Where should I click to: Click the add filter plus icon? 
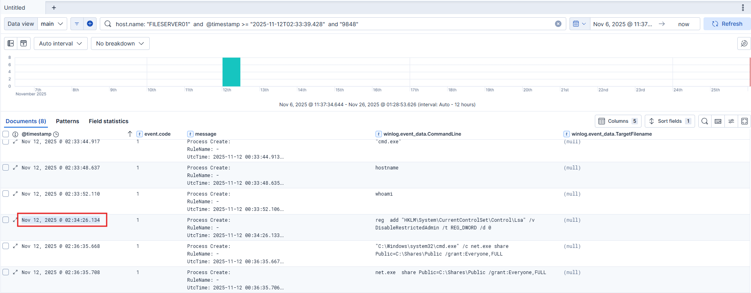pyautogui.click(x=90, y=24)
